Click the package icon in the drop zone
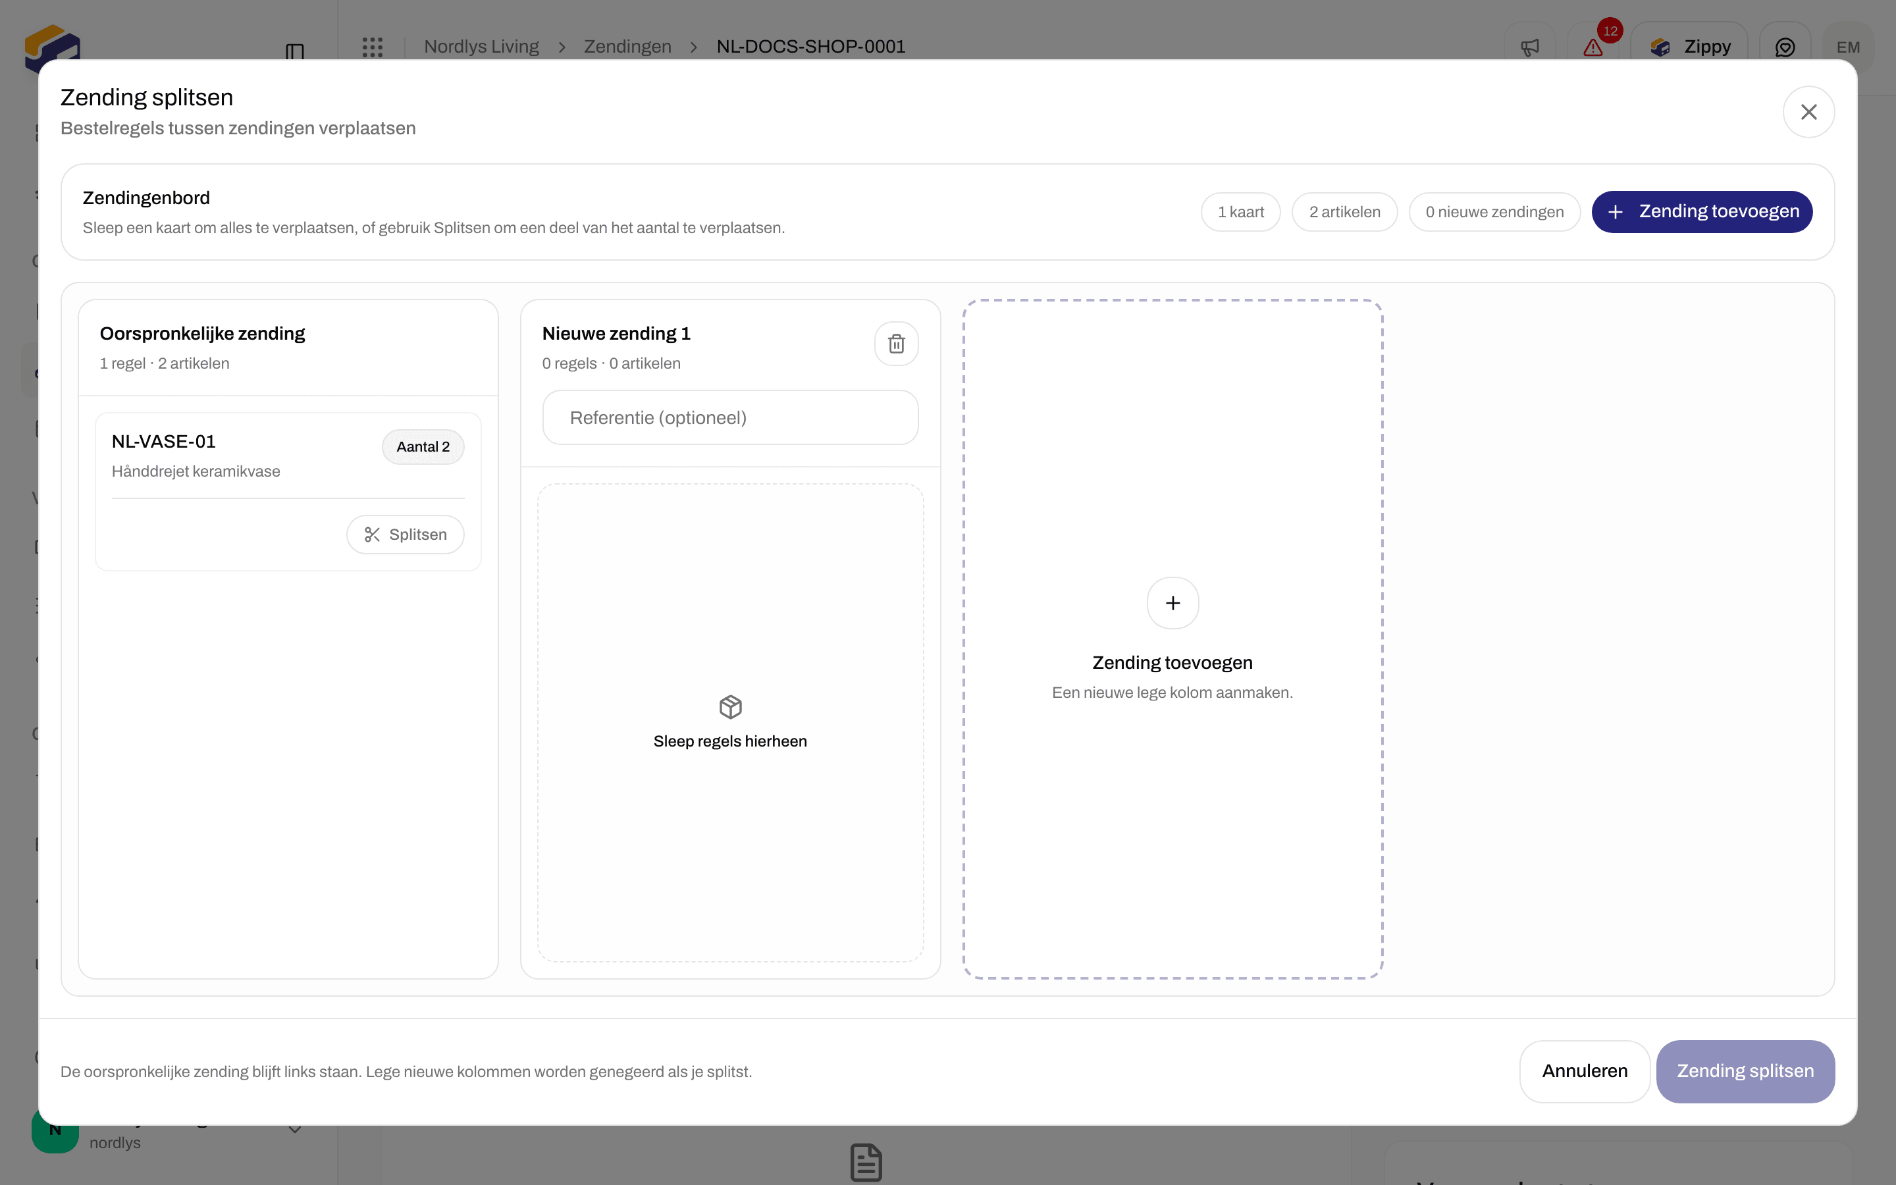The width and height of the screenshot is (1896, 1185). (730, 707)
